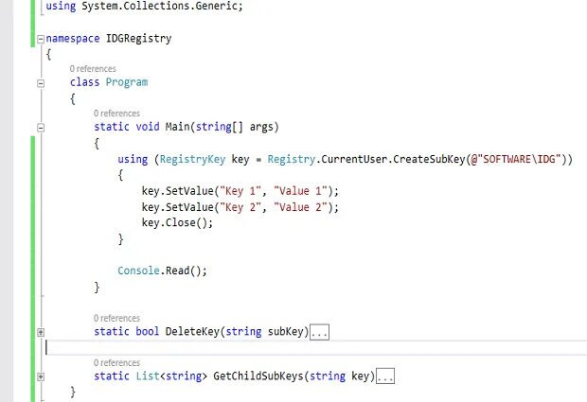Click the IDGRegistry namespace name
This screenshot has width=587, height=402.
coord(138,39)
